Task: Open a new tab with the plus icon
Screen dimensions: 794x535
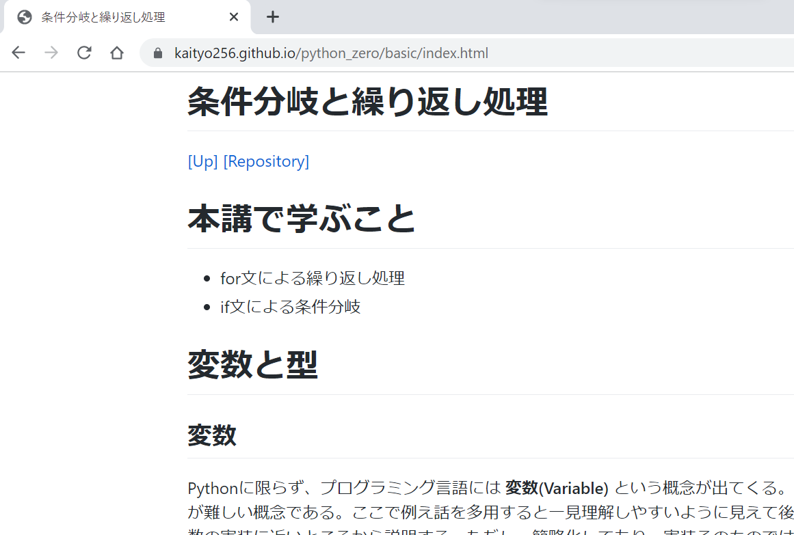Action: point(272,16)
